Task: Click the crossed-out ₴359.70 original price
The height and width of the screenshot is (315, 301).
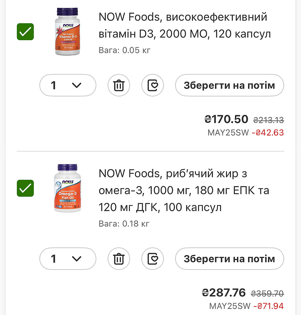Action: [x=267, y=293]
